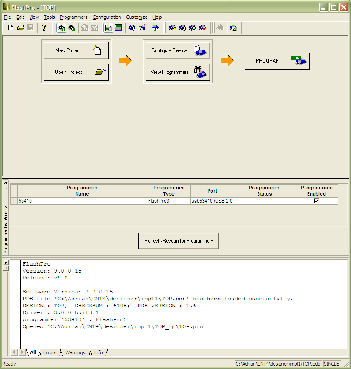Click the programmer icon with red X

click(x=202, y=28)
